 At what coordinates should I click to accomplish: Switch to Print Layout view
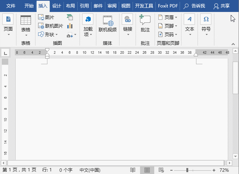coord(147,170)
